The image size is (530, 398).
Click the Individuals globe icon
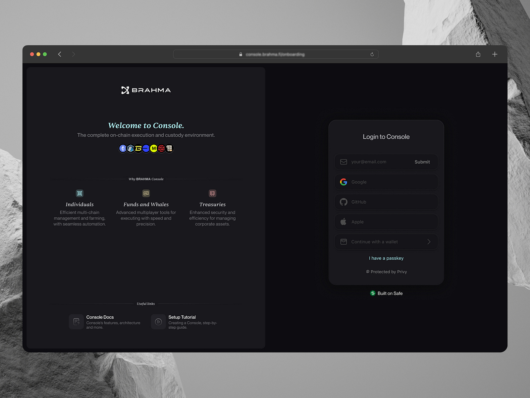pos(79,193)
